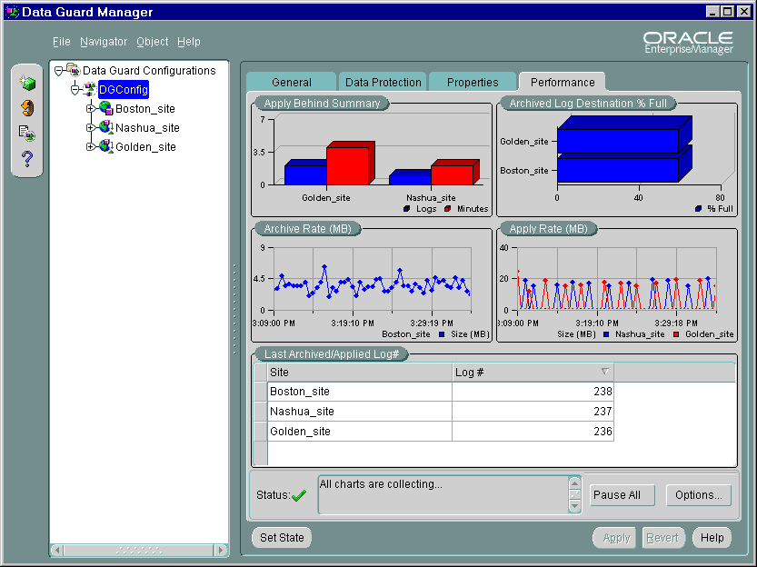Expand the Boston_site tree node
Viewport: 757px width, 567px height.
pyautogui.click(x=90, y=109)
